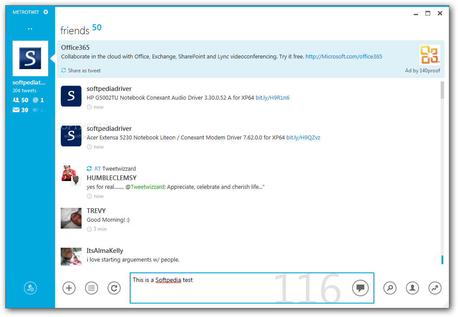This screenshot has height=317, width=458.
Task: Refresh the timeline with circular arrow button
Action: pos(114,288)
